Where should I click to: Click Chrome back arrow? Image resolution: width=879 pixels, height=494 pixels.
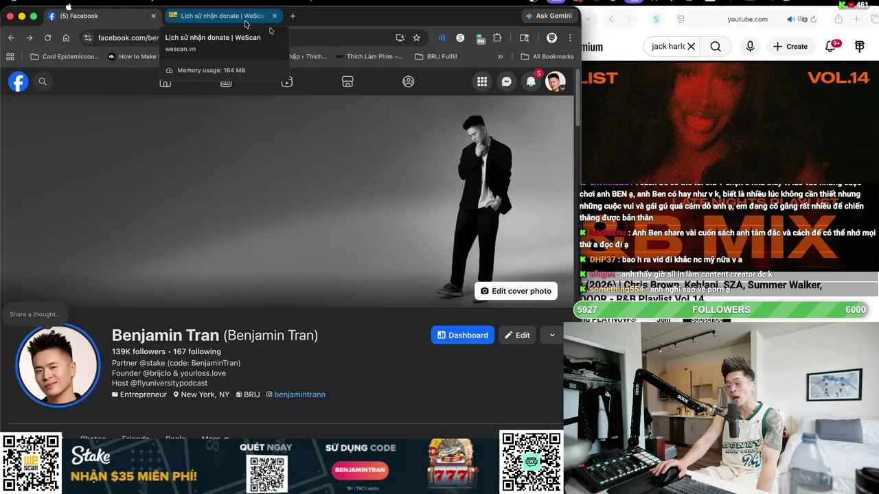[11, 38]
